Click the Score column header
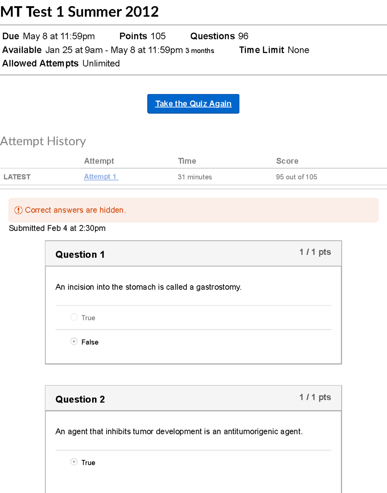This screenshot has width=387, height=493. coord(287,161)
